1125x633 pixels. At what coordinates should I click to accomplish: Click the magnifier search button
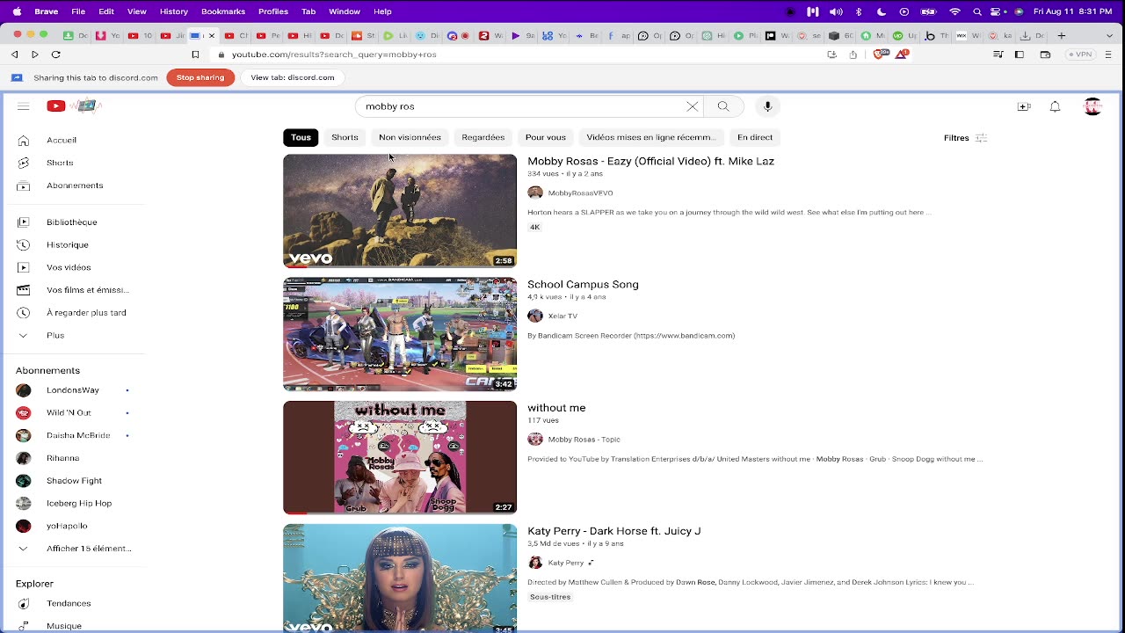click(x=723, y=106)
